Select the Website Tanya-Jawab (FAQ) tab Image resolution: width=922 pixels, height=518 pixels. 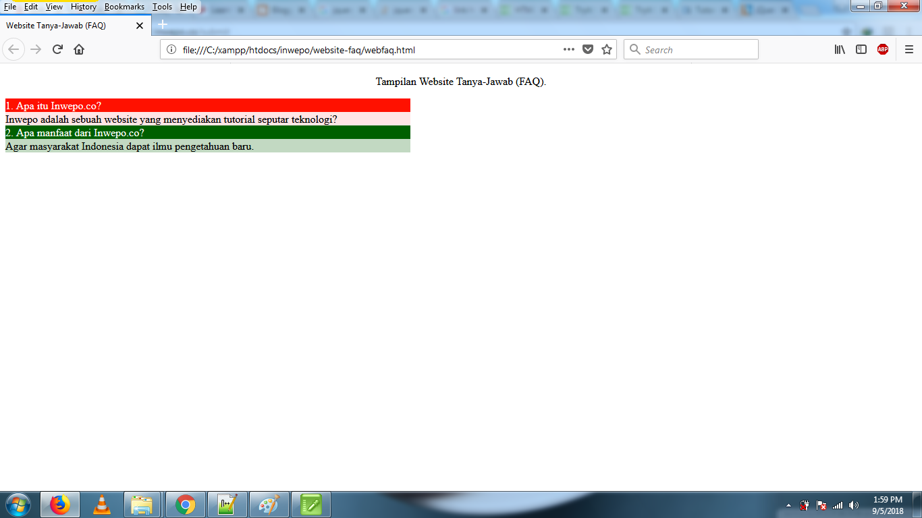tap(76, 25)
